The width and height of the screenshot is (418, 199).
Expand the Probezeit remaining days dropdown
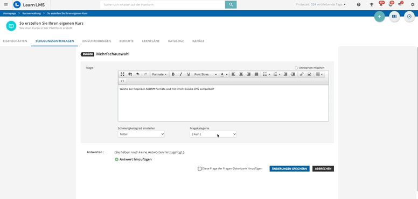coord(321,4)
